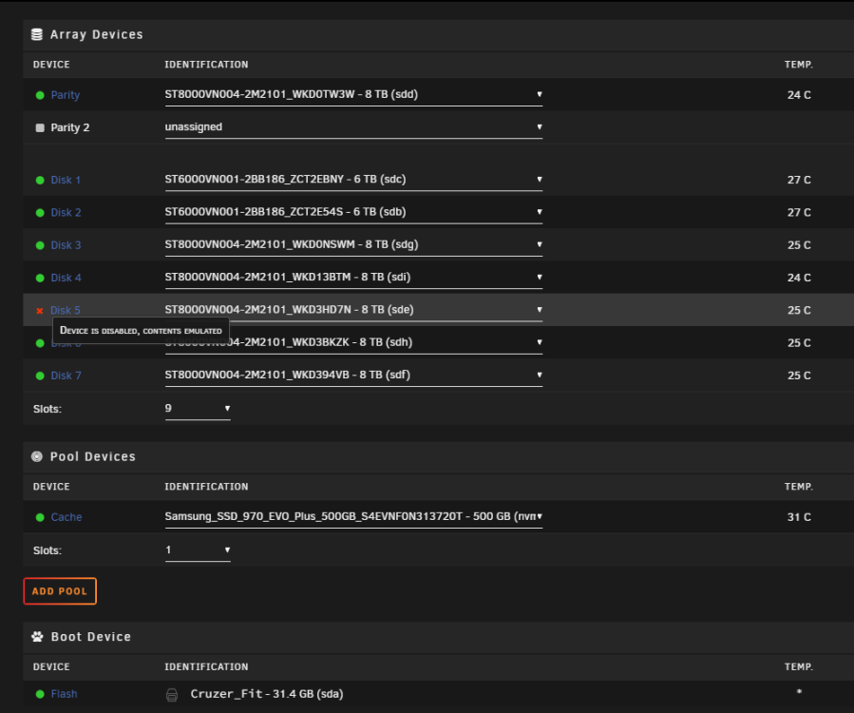Click the Pool Devices disc icon
Image resolution: width=854 pixels, height=713 pixels.
(x=37, y=457)
